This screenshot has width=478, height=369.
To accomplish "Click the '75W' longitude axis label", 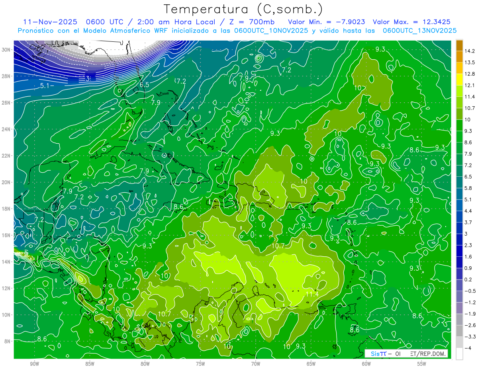I will [x=200, y=364].
